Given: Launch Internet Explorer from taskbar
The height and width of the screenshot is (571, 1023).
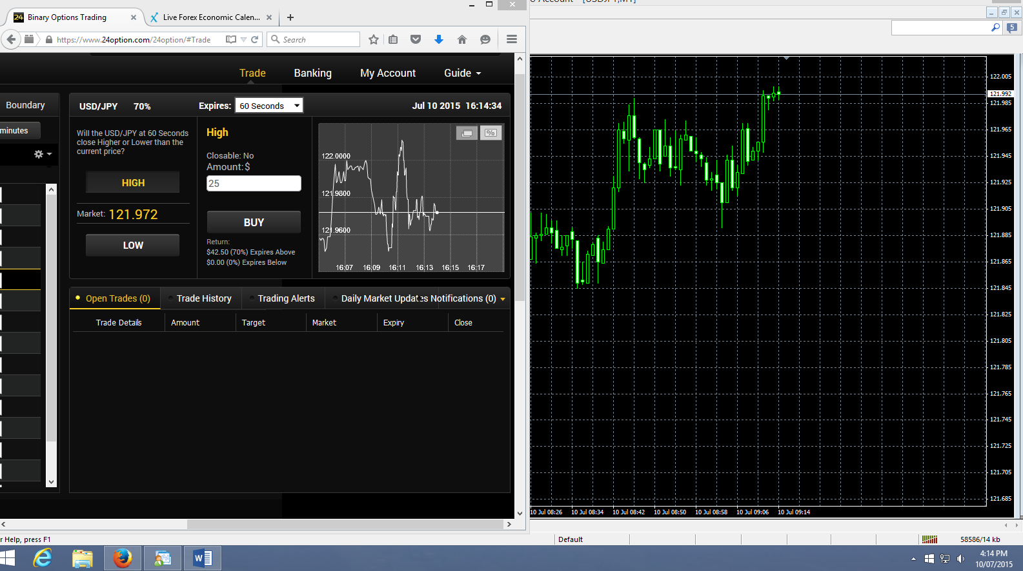Looking at the screenshot, I should (x=43, y=558).
